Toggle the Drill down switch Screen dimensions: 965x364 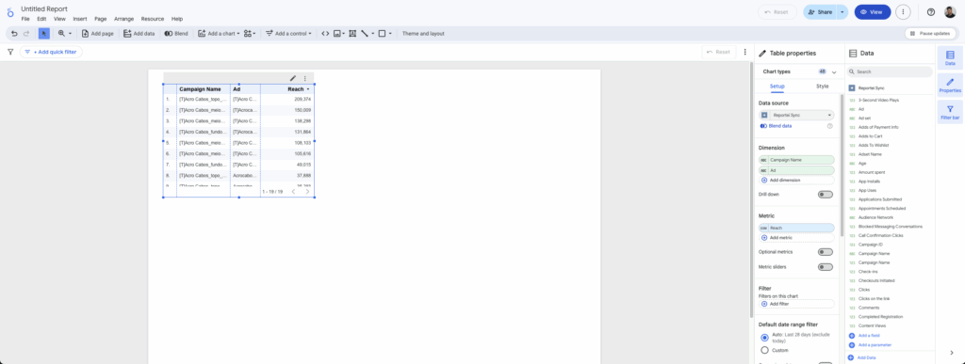coord(825,195)
